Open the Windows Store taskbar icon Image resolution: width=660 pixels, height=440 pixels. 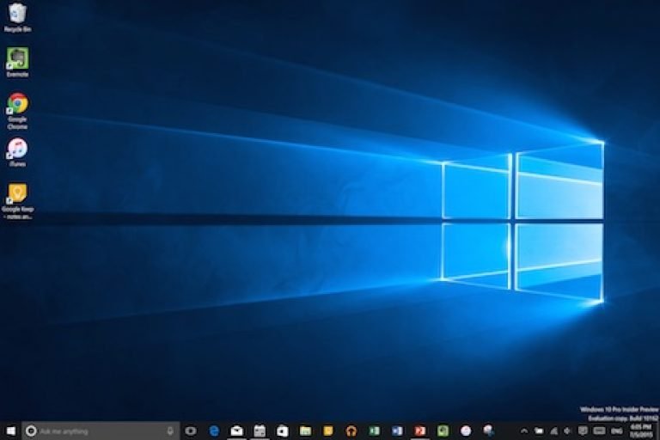point(282,431)
